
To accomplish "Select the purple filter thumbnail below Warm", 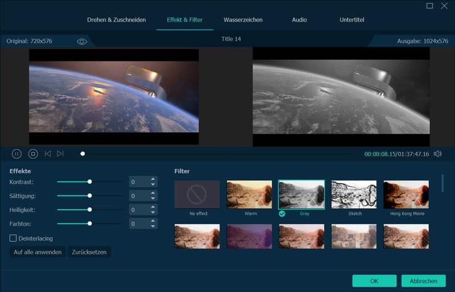I will (x=249, y=236).
